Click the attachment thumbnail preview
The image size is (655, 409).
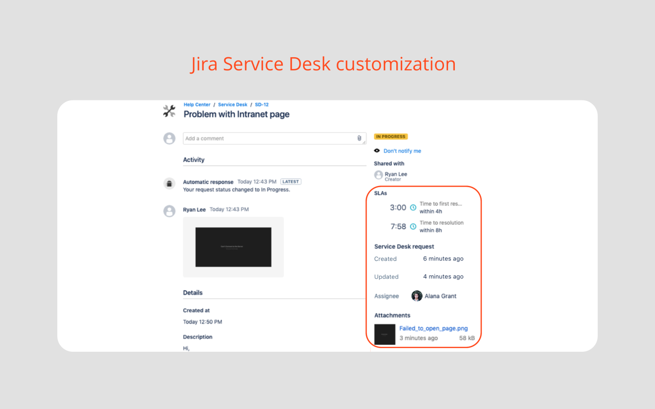(x=385, y=334)
